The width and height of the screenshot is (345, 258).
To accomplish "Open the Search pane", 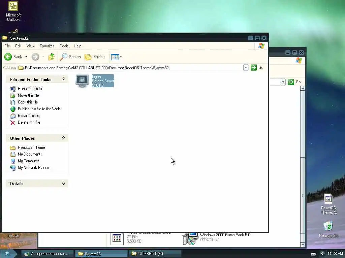I will pyautogui.click(x=70, y=57).
